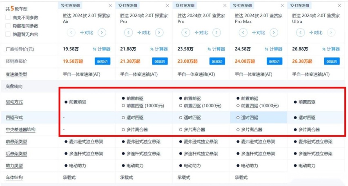348x186 pixels.
Task: Click the 26.38万起 dealer price
Action: pyautogui.click(x=302, y=62)
